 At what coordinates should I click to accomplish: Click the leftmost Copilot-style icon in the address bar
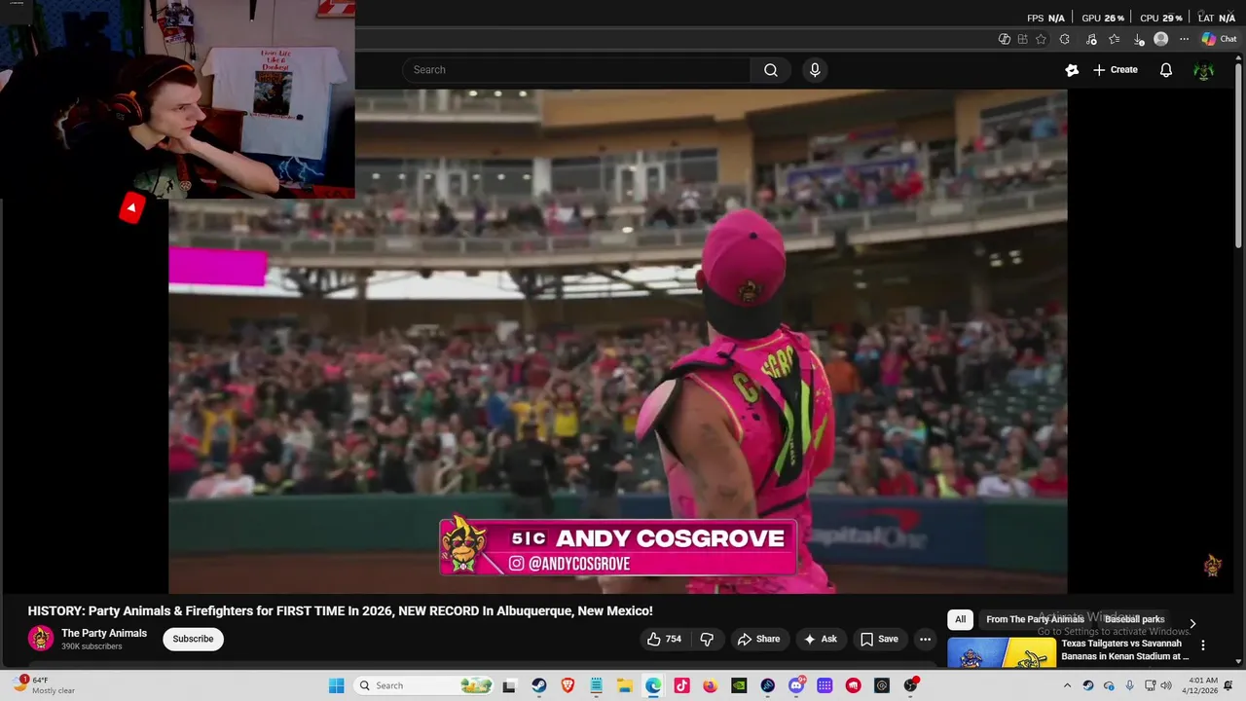point(1005,39)
